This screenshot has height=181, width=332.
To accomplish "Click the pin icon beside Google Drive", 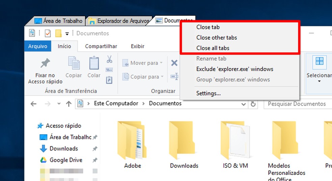I will pyautogui.click(x=95, y=160).
